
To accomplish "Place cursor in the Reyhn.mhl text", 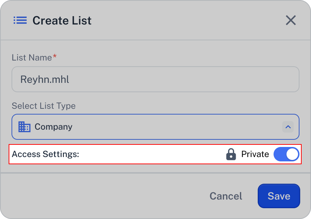I will [x=45, y=79].
